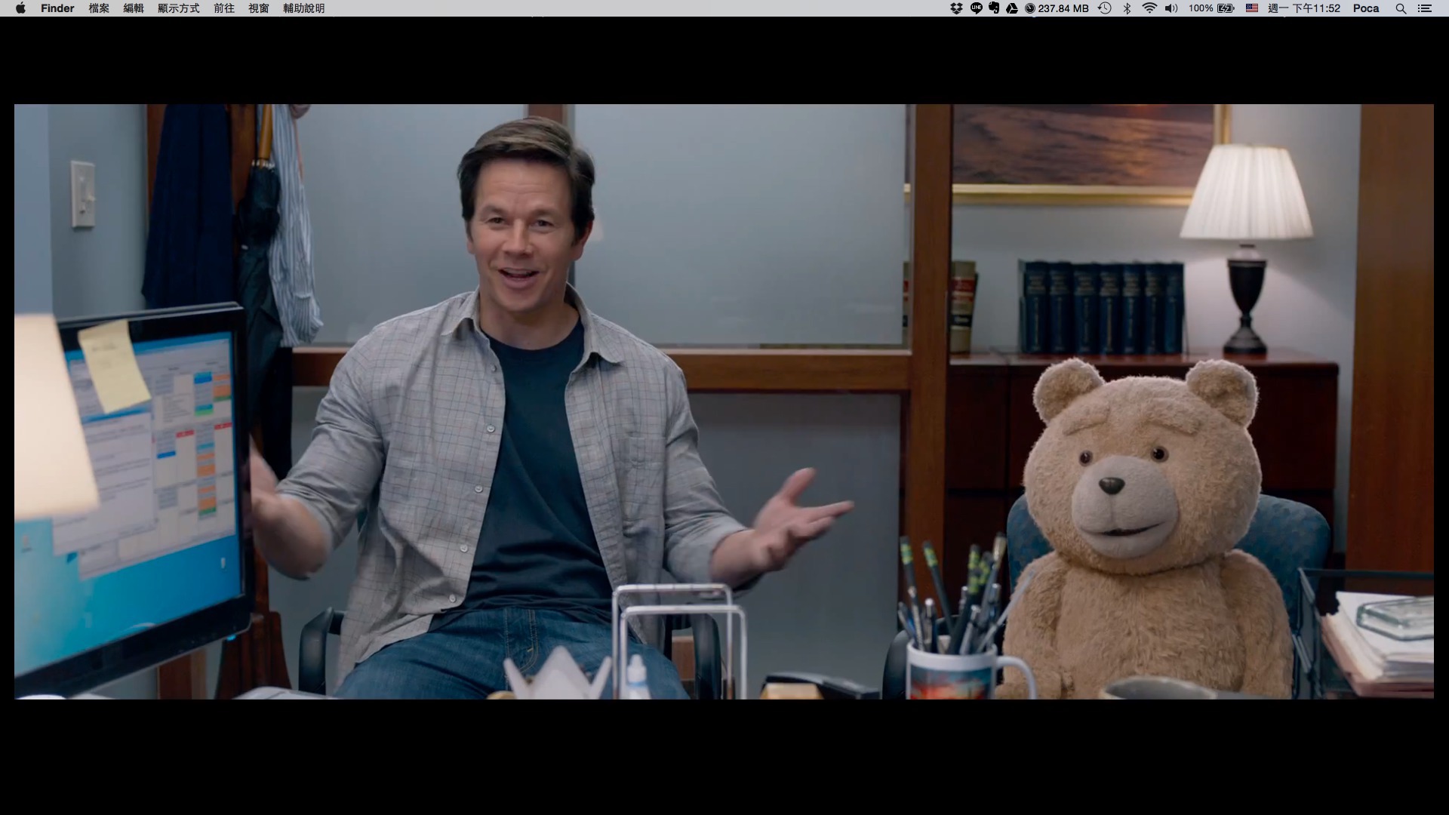Open the Finder menu
The width and height of the screenshot is (1449, 815).
(57, 8)
